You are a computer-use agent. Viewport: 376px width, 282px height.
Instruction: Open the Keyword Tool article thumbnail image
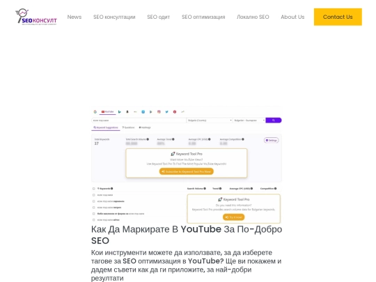pos(187,165)
